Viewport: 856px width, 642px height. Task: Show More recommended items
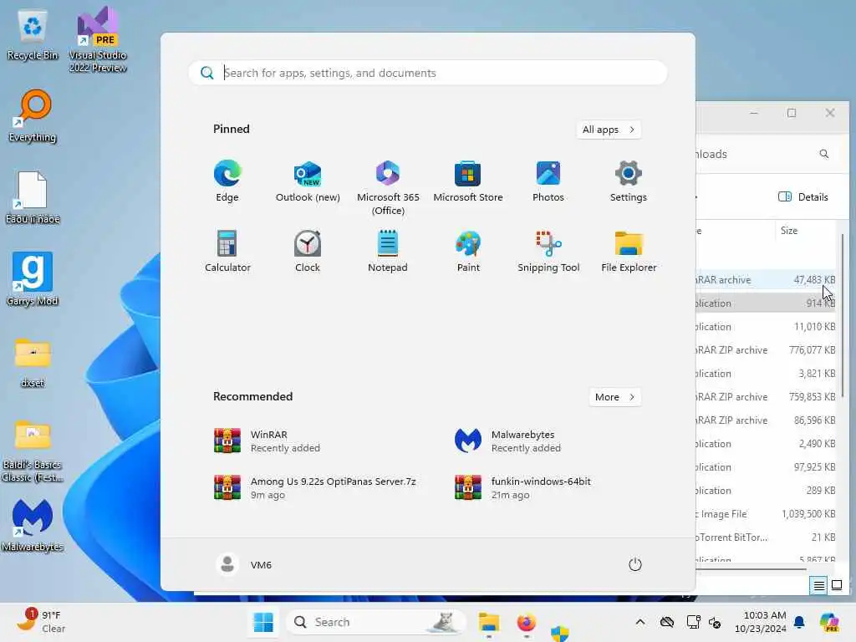(614, 397)
